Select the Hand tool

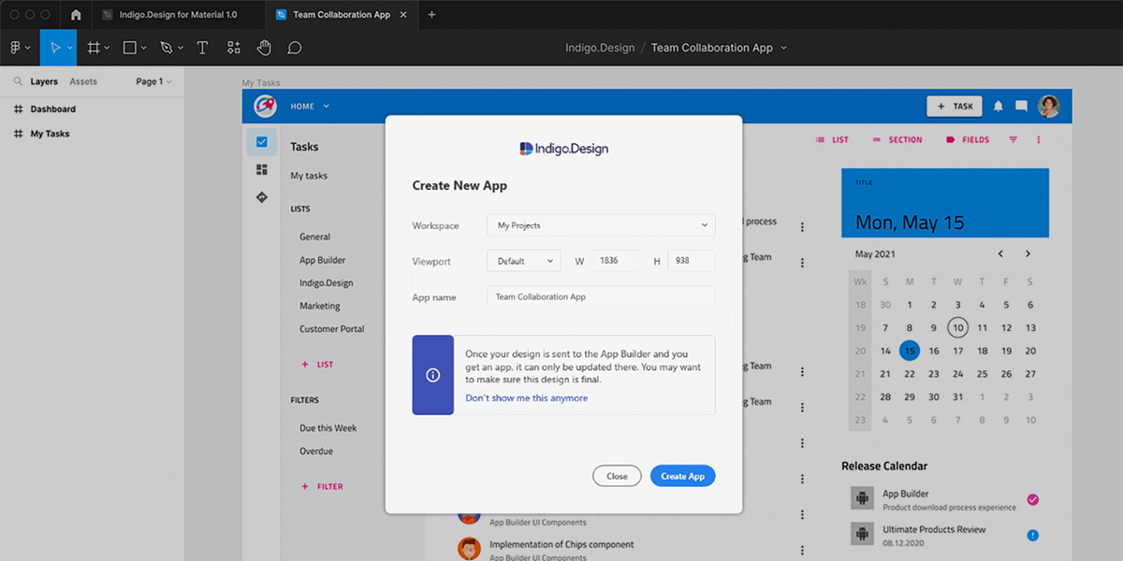click(264, 48)
